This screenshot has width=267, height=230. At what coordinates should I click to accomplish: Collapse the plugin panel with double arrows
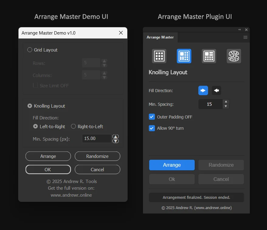click(240, 30)
